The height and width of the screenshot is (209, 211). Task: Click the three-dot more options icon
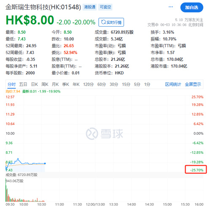tap(170, 7)
